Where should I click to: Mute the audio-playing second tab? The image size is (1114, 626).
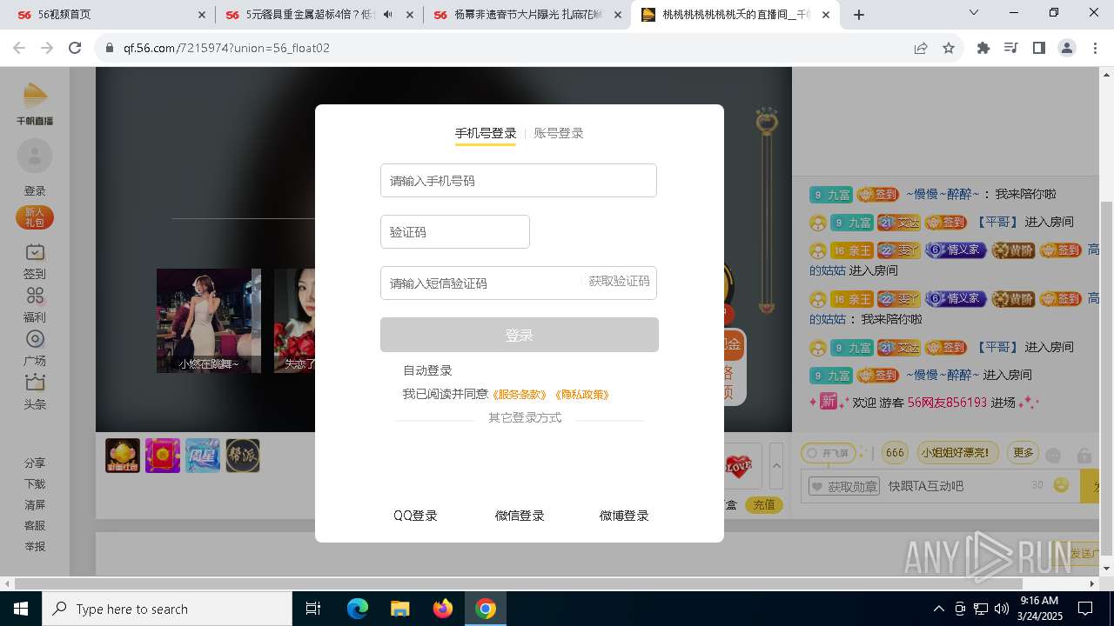pyautogui.click(x=387, y=15)
